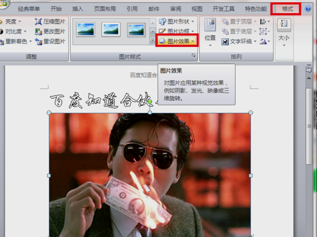Click Bring to Front (置于顶层) icon
Screen dimensions: 317x237
[225, 22]
